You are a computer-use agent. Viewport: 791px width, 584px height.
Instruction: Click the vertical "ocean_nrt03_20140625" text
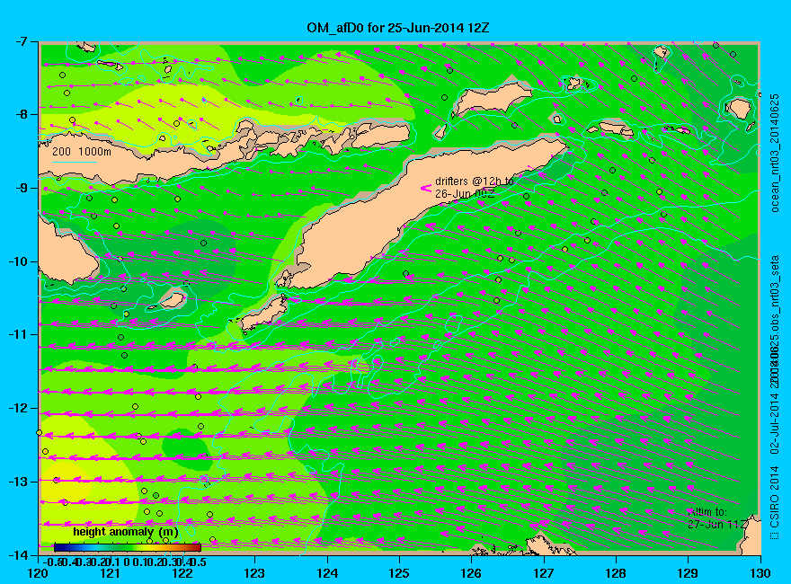[x=775, y=154]
